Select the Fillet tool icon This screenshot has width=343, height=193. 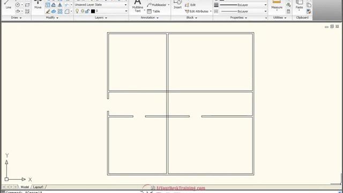pos(66,11)
